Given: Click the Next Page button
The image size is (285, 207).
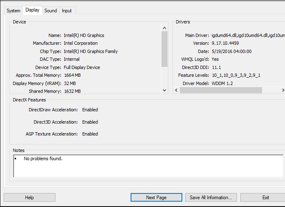Looking at the screenshot, I should [156, 198].
